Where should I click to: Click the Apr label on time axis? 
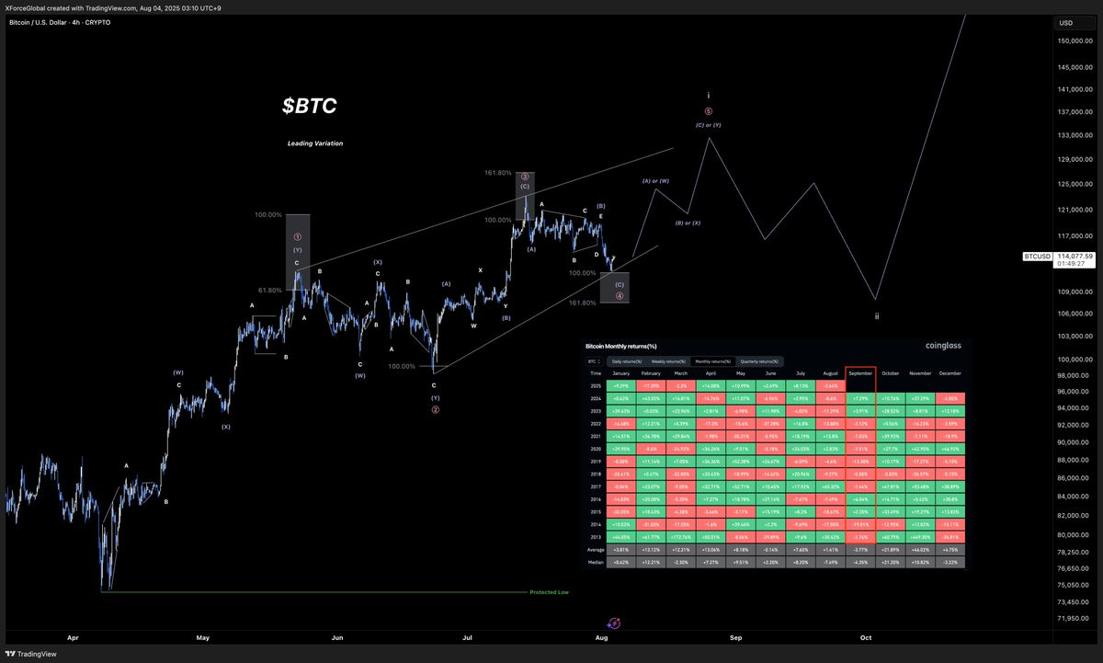[x=73, y=635]
